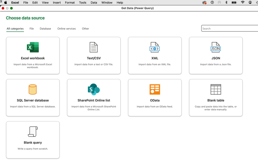The width and height of the screenshot is (258, 162).
Task: Click the XML file icon
Action: coord(155,47)
